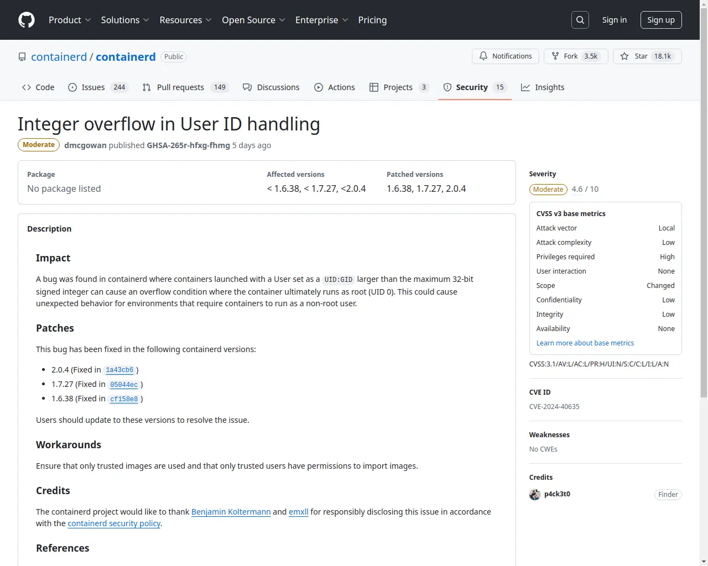
Task: Expand the Solutions menu
Action: [125, 20]
